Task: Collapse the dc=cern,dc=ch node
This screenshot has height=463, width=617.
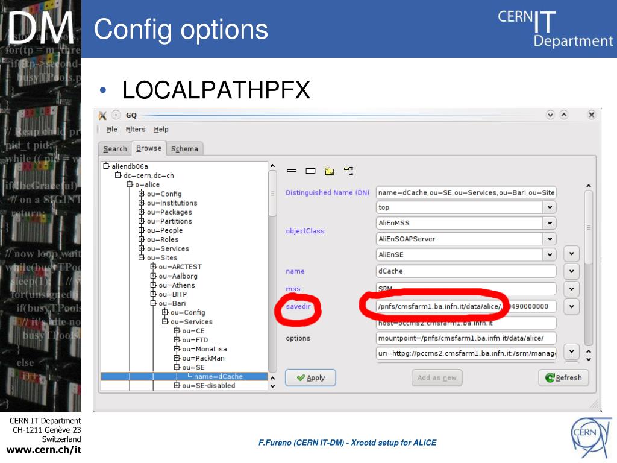Action: 117,175
